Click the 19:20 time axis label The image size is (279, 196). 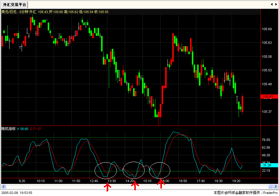[236, 181]
